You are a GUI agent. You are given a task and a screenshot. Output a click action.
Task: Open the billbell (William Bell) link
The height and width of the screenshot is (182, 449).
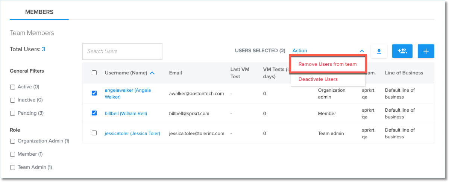coord(126,113)
